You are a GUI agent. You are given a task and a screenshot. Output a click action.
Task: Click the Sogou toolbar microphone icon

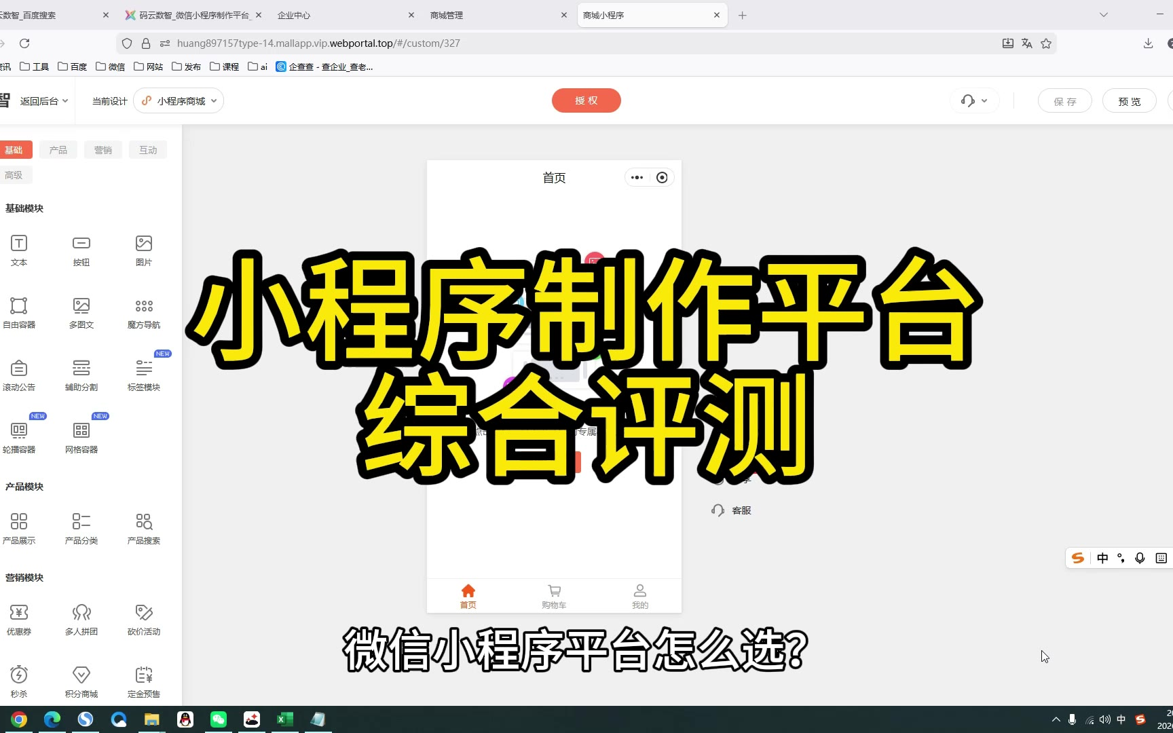coord(1140,558)
